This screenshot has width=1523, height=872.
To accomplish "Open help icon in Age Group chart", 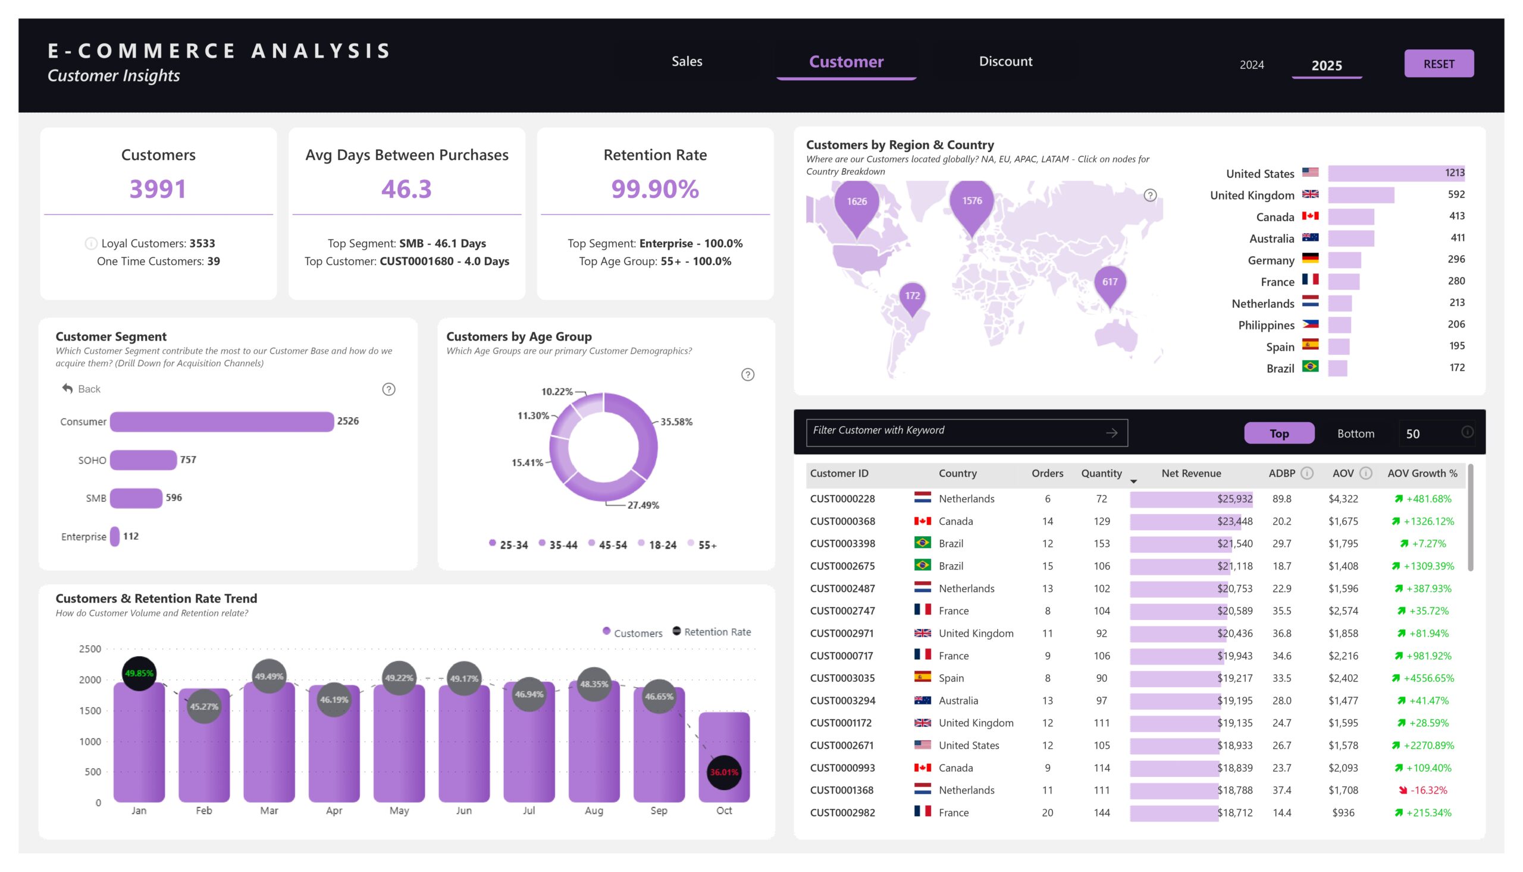I will (747, 375).
